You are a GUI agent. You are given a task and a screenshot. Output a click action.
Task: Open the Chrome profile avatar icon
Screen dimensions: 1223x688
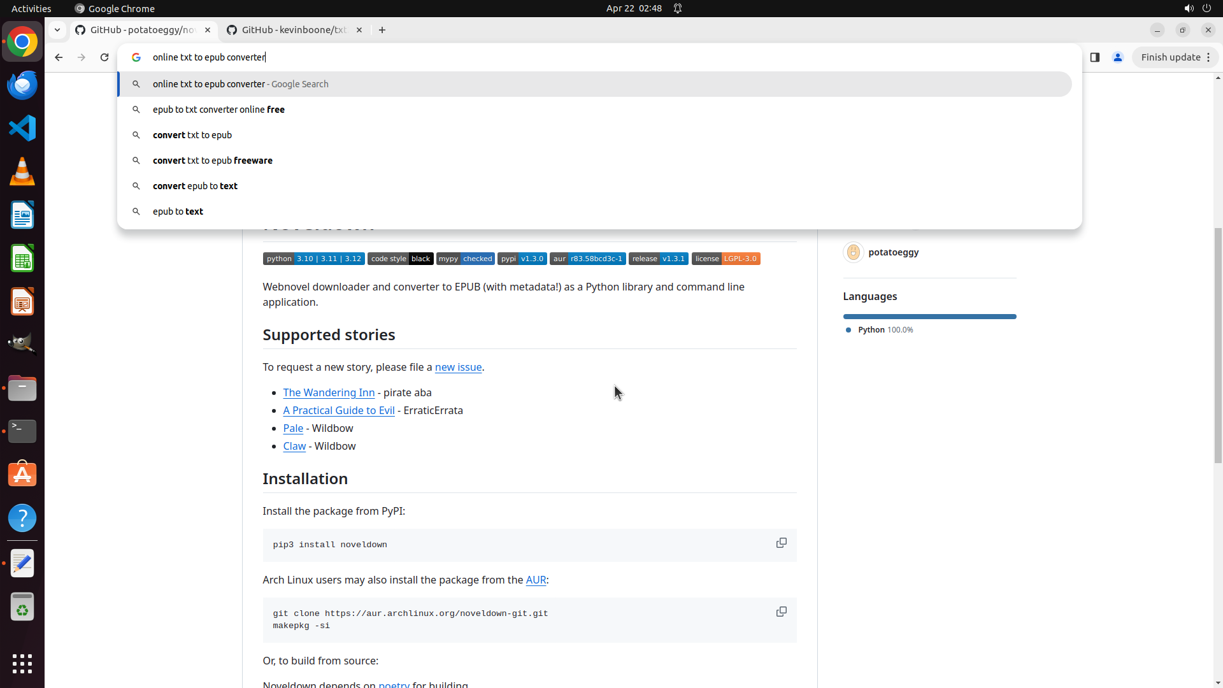(x=1117, y=57)
